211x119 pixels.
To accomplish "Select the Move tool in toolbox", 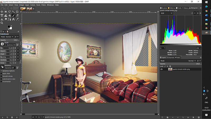I will coord(2,12).
